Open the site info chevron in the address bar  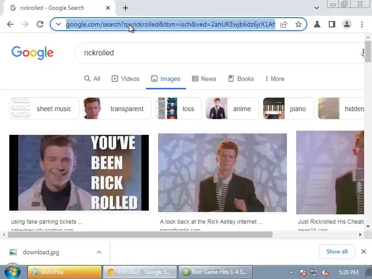[x=59, y=24]
